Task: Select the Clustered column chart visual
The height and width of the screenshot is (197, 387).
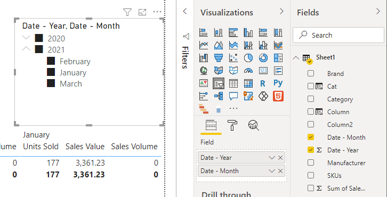Action: point(248,32)
